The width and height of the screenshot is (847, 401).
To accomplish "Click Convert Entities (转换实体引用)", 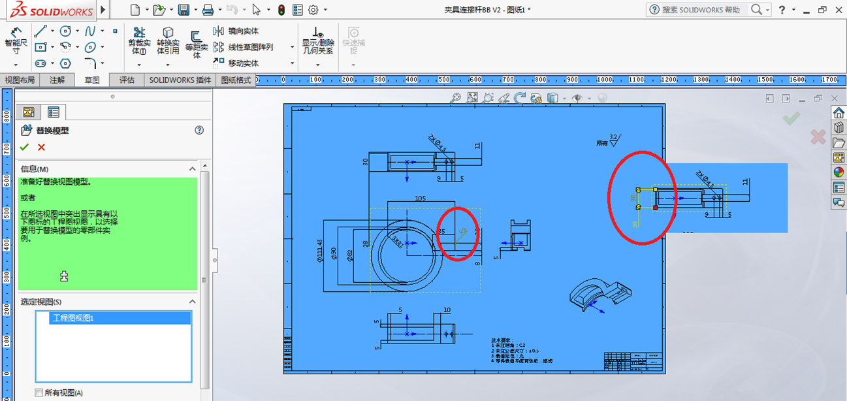I will click(168, 40).
